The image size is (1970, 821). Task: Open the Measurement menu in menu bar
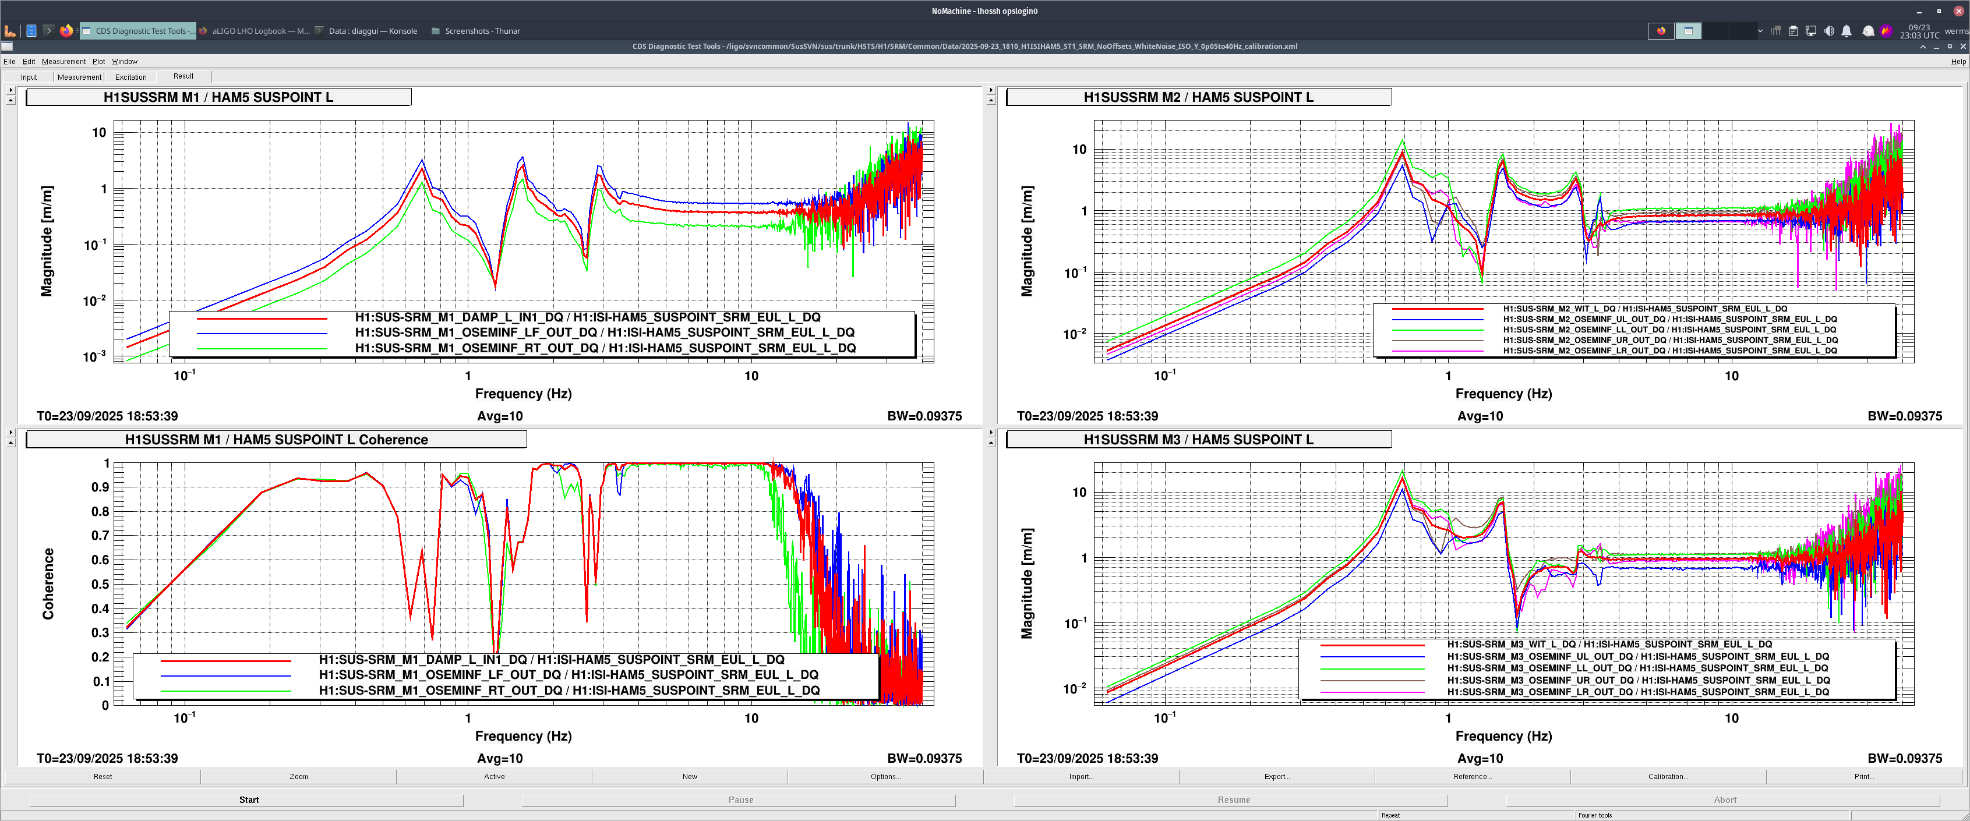tap(63, 61)
